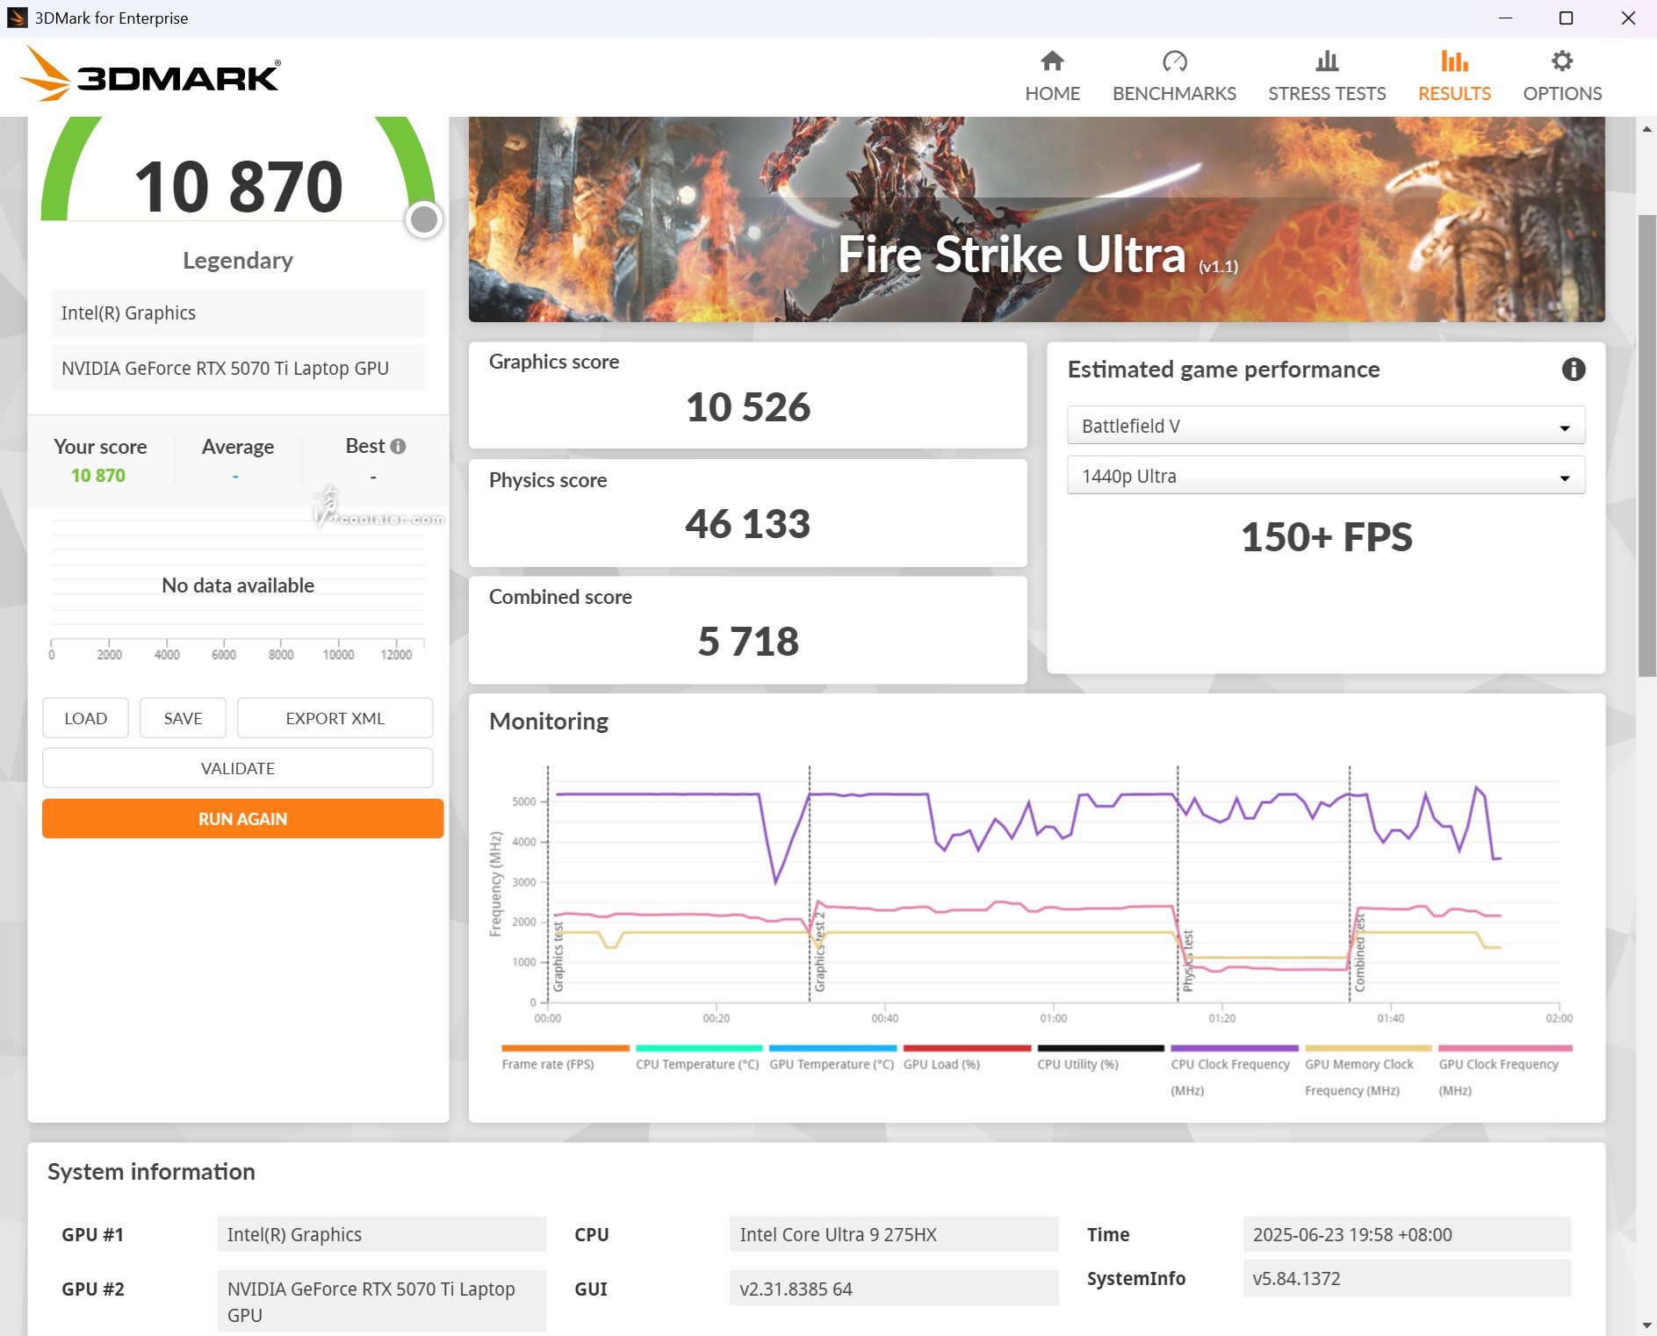Click the scrollbar down arrow

(x=1646, y=1325)
